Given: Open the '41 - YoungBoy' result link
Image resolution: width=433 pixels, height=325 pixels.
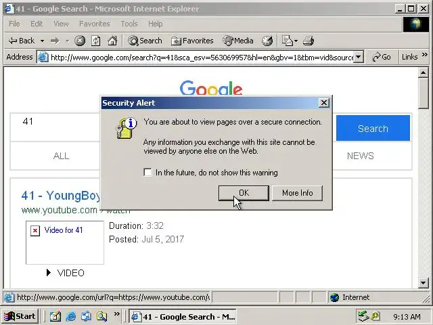Looking at the screenshot, I should 61,196.
